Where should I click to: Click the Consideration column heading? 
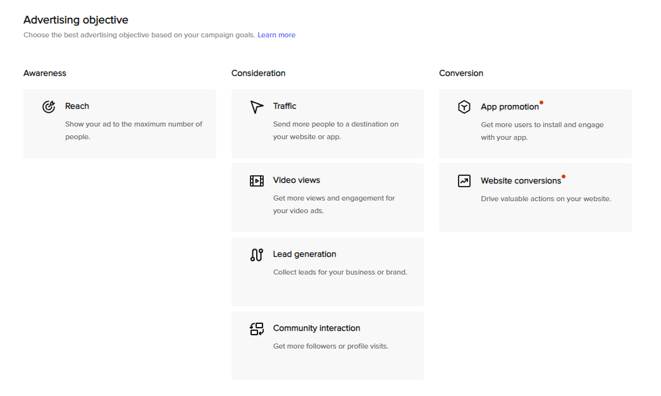(259, 73)
